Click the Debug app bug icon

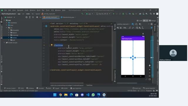(123, 14)
